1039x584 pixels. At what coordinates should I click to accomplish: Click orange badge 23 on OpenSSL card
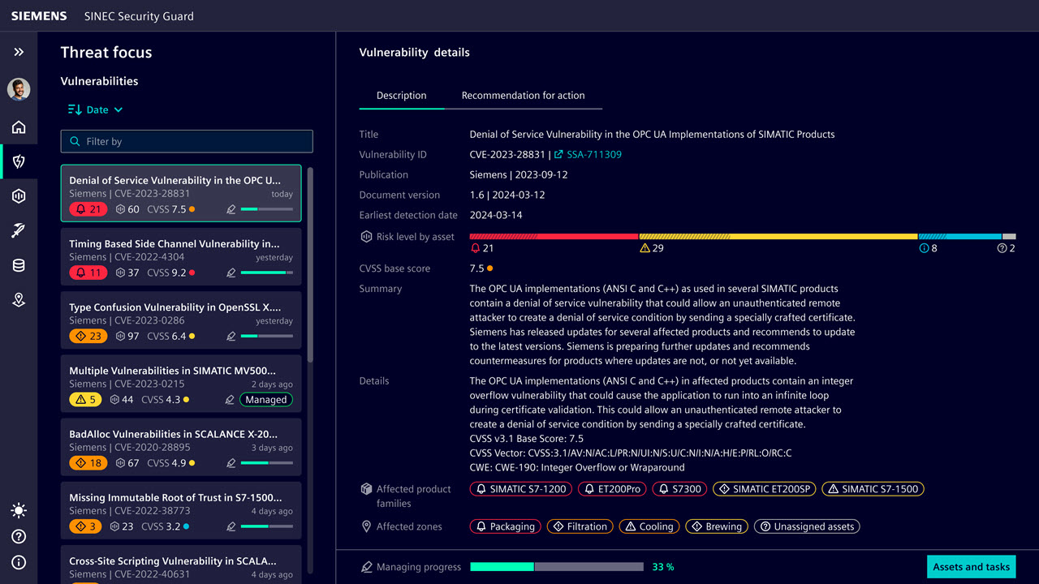88,336
